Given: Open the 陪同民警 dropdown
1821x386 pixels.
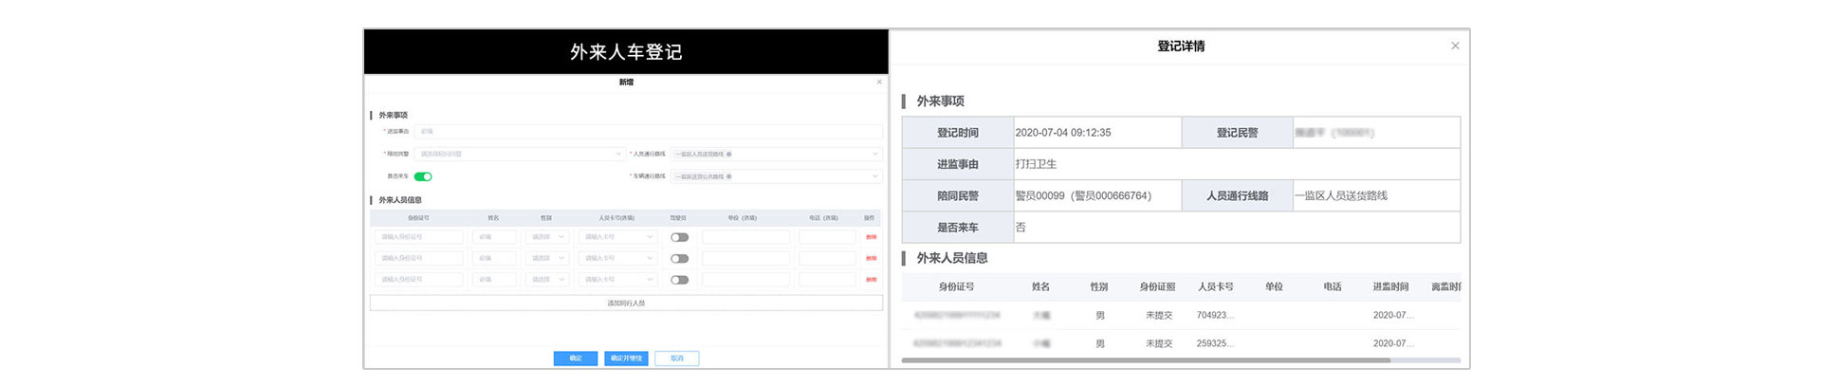Looking at the screenshot, I should tap(520, 154).
